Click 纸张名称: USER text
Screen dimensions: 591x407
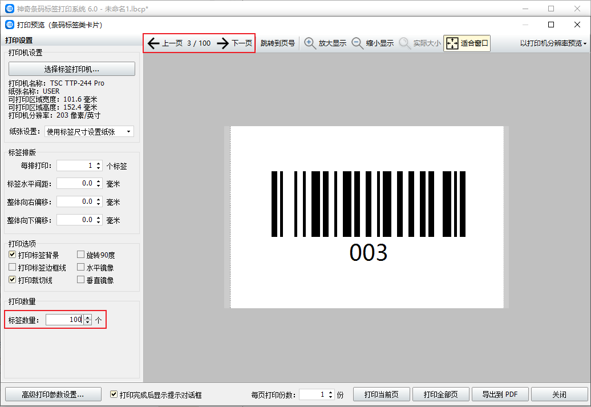coord(34,91)
